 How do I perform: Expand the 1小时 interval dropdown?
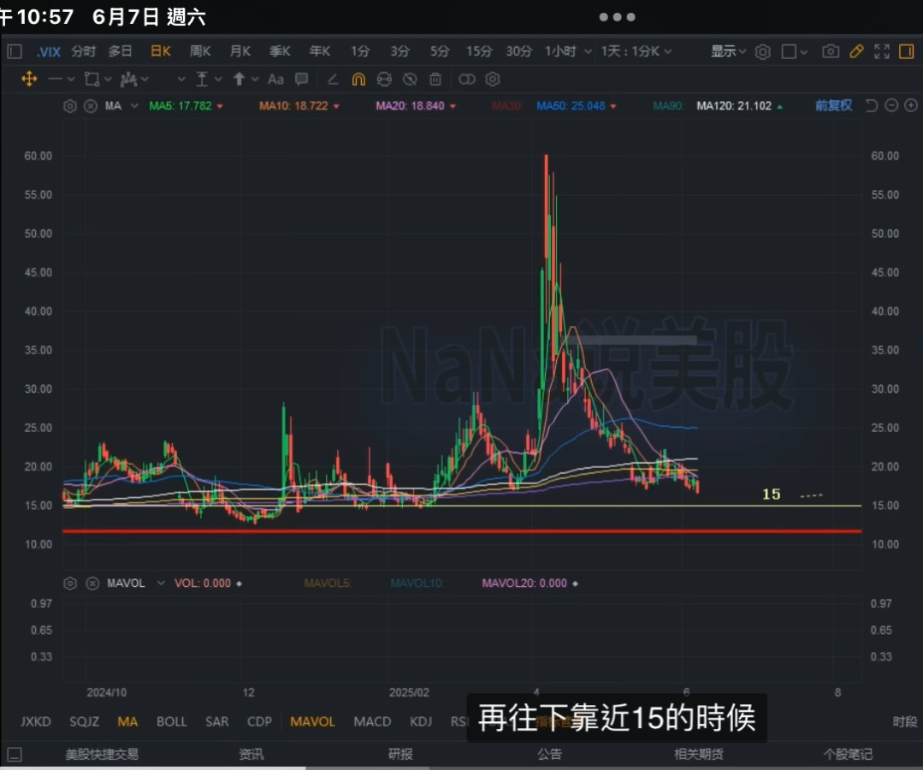pos(569,51)
